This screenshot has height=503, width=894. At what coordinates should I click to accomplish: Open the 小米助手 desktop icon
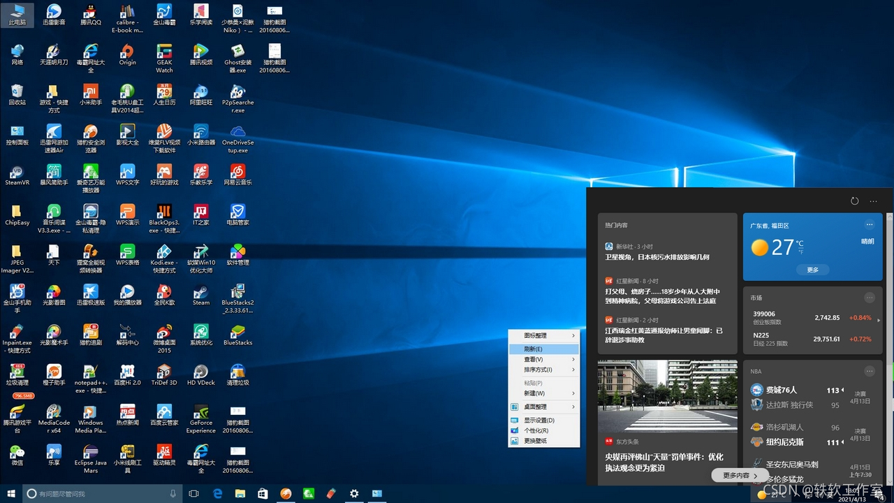pos(90,94)
